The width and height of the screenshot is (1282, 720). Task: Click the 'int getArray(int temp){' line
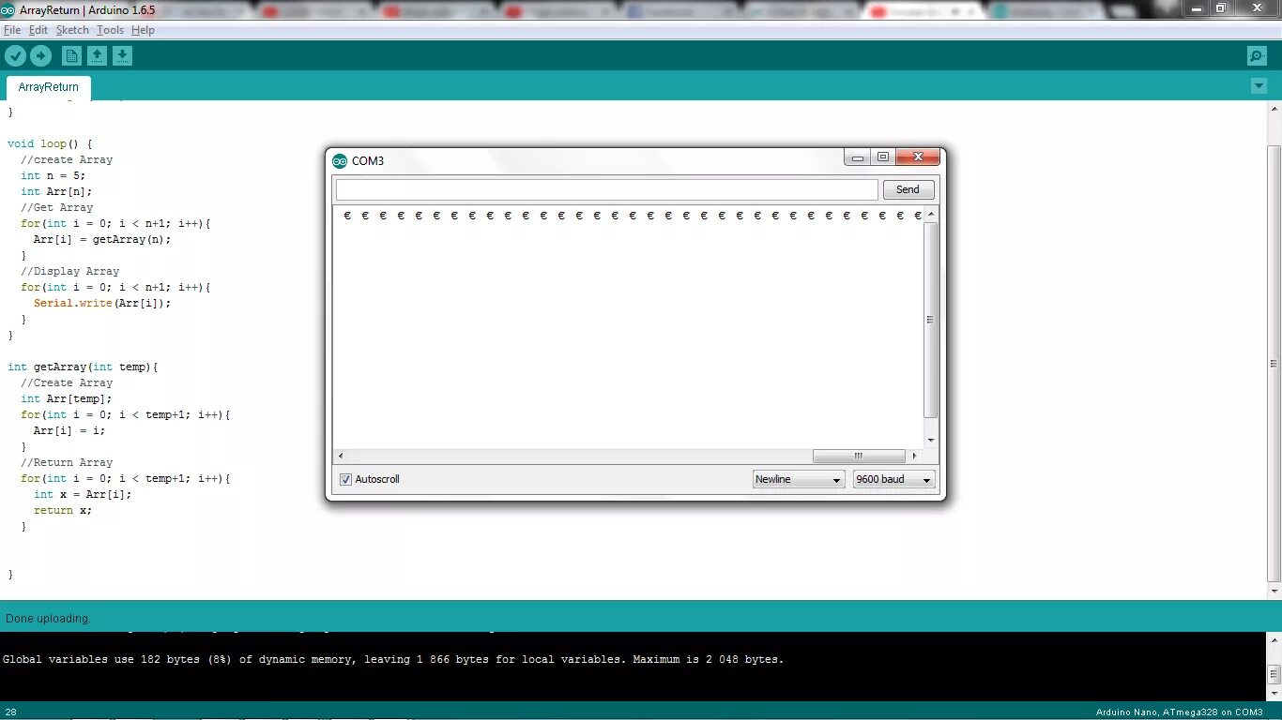tap(83, 367)
